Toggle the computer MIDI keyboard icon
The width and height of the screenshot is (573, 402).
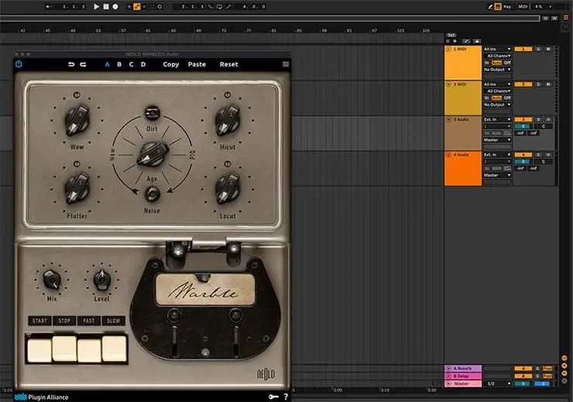[498, 6]
